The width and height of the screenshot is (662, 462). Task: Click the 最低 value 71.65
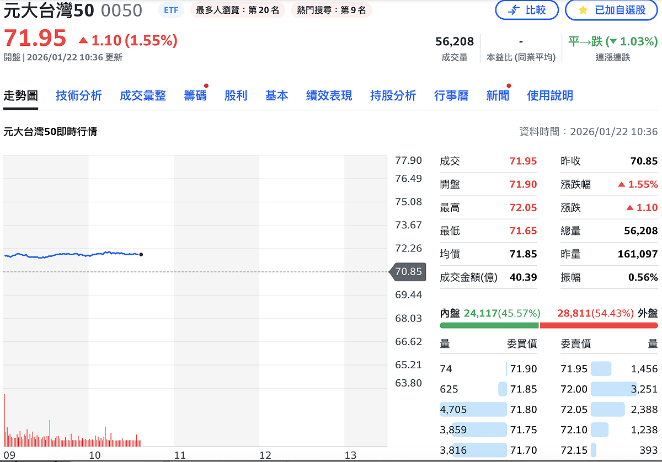click(523, 231)
